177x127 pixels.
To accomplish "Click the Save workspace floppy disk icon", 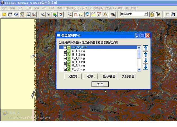I will [10, 14].
